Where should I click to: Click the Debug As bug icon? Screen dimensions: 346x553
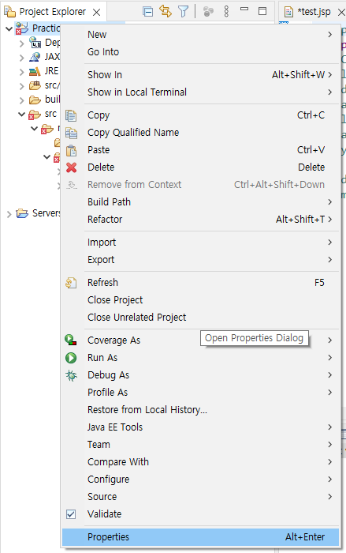[x=71, y=375]
